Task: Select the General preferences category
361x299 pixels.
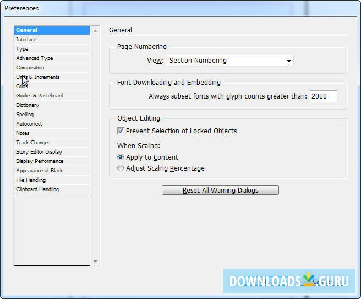Action: [x=52, y=30]
